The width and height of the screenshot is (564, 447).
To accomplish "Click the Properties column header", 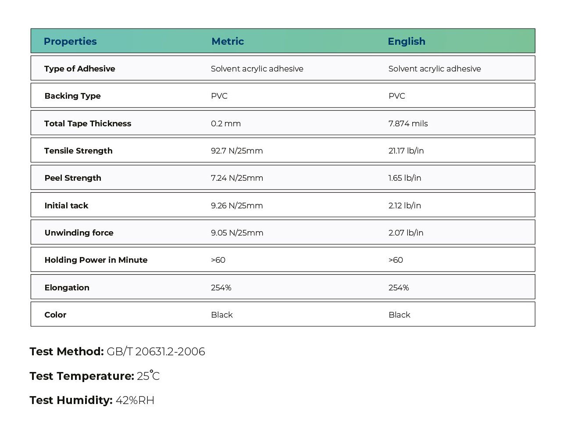I will click(70, 41).
